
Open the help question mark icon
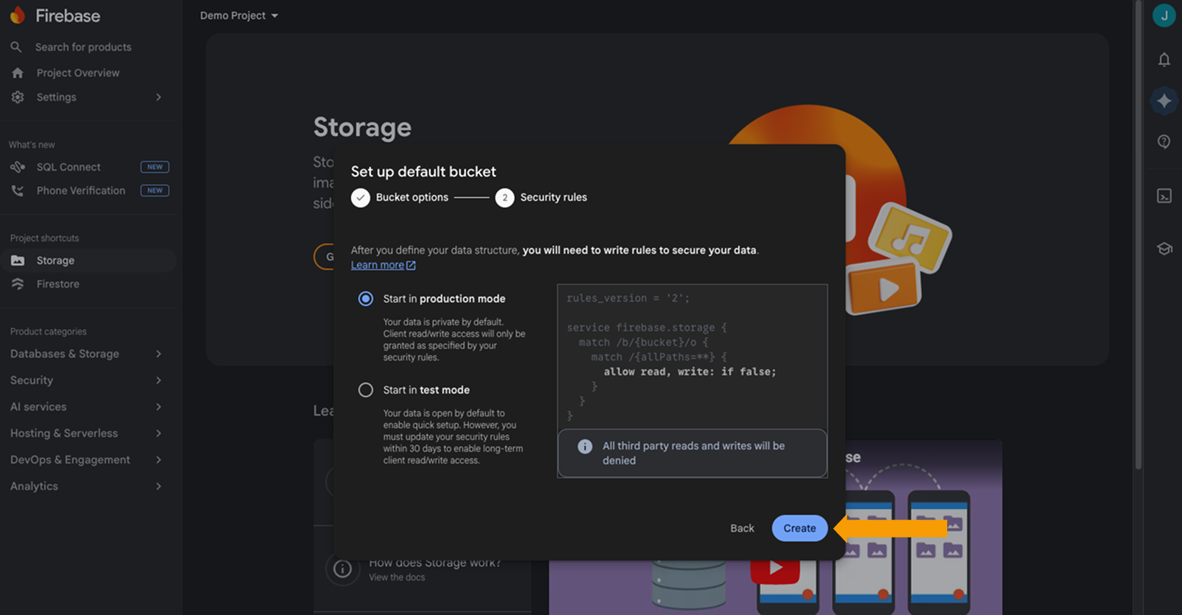pyautogui.click(x=1164, y=141)
